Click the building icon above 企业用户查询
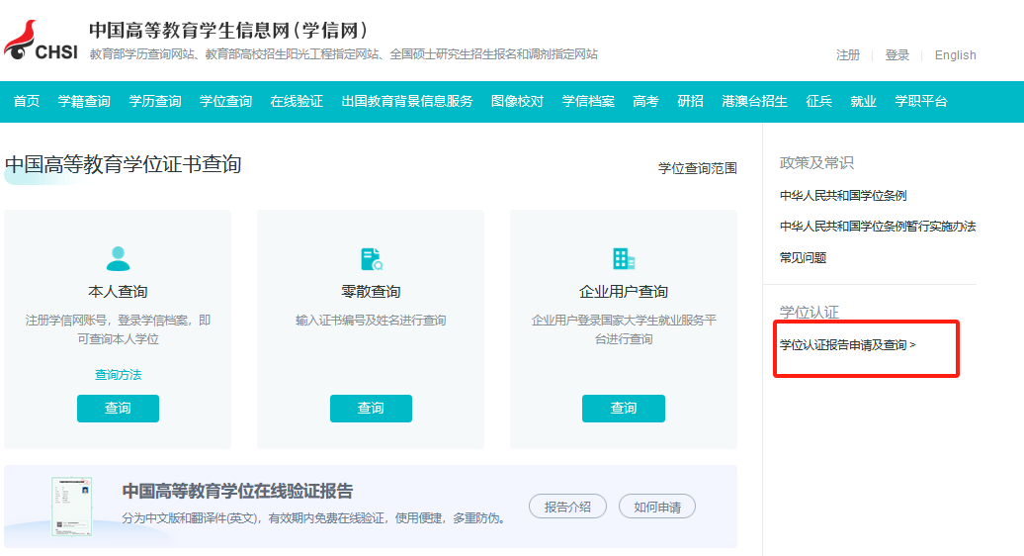The image size is (1024, 556). 624,259
